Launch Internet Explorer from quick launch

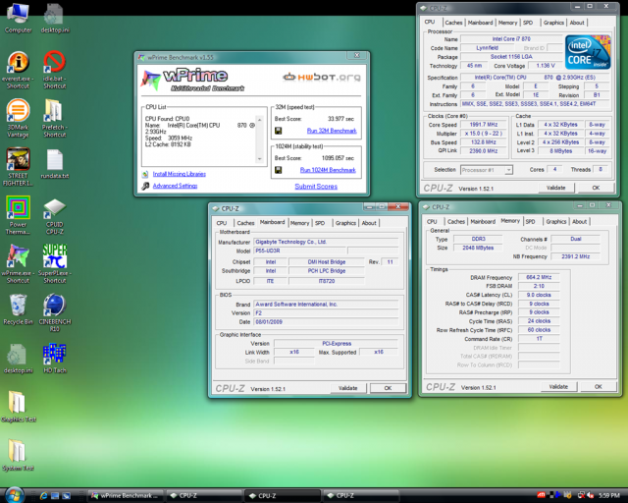43,496
